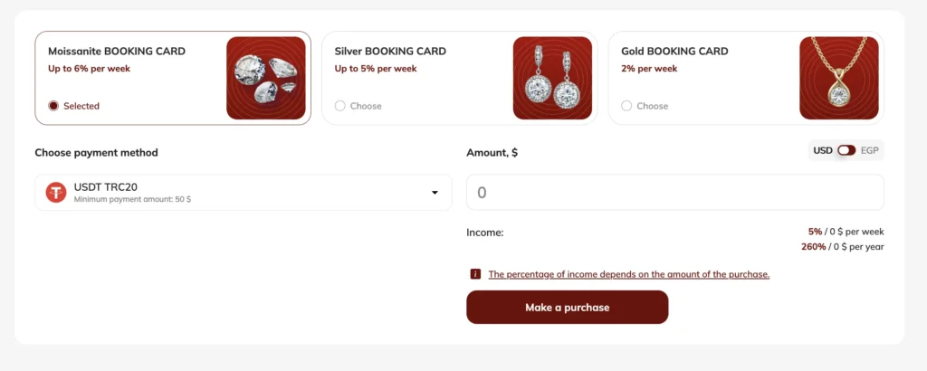Toggle the USD/EGP currency switch
Screen dimensions: 927x371
click(846, 150)
